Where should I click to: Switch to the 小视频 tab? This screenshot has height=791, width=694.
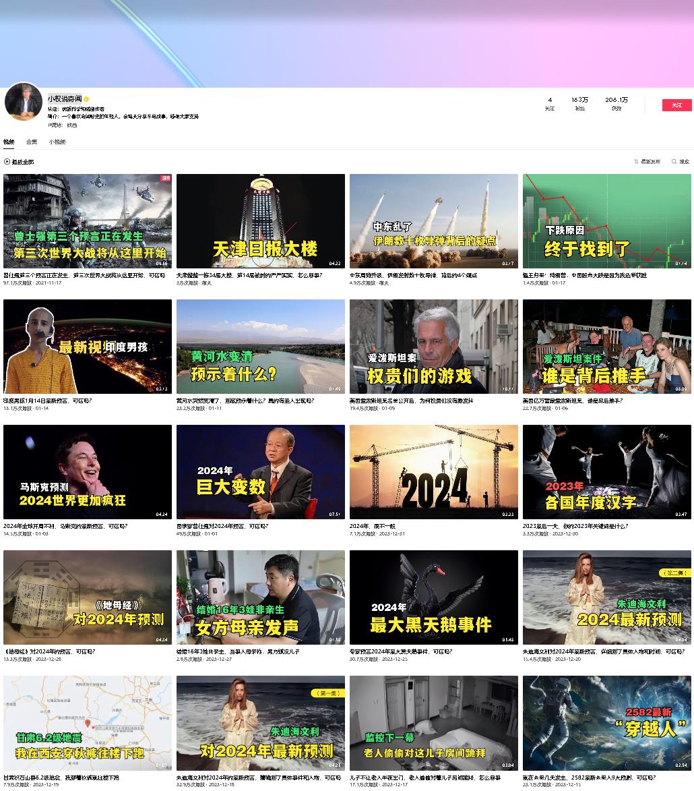[57, 142]
